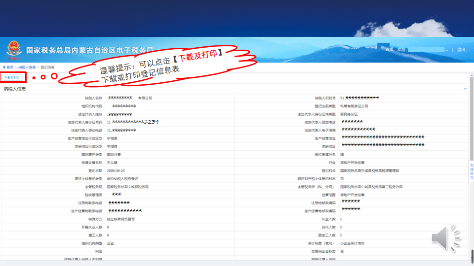The image size is (474, 266).
Task: Click the location pin icon in breadcrumb
Action: click(4, 67)
